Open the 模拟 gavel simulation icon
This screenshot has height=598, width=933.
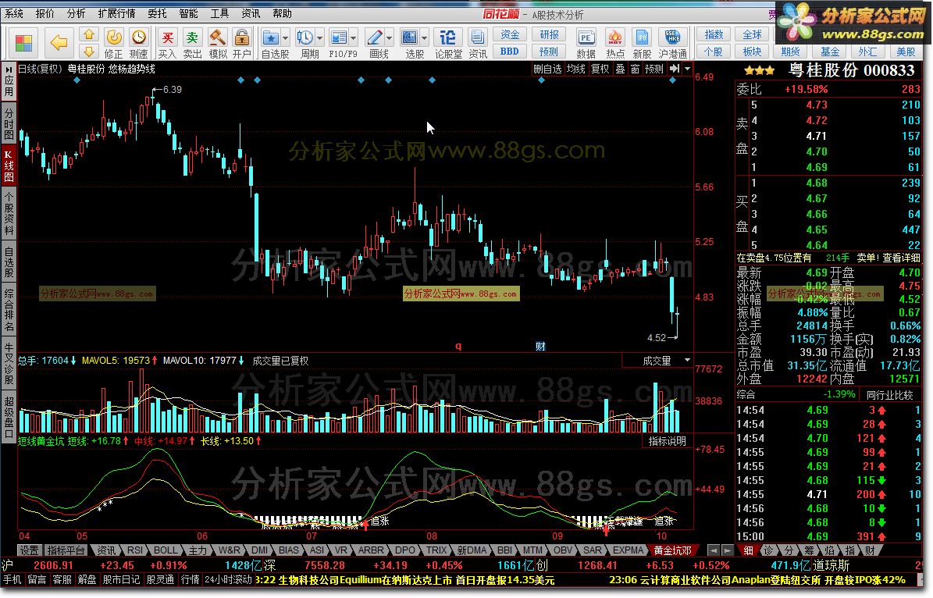[x=217, y=38]
